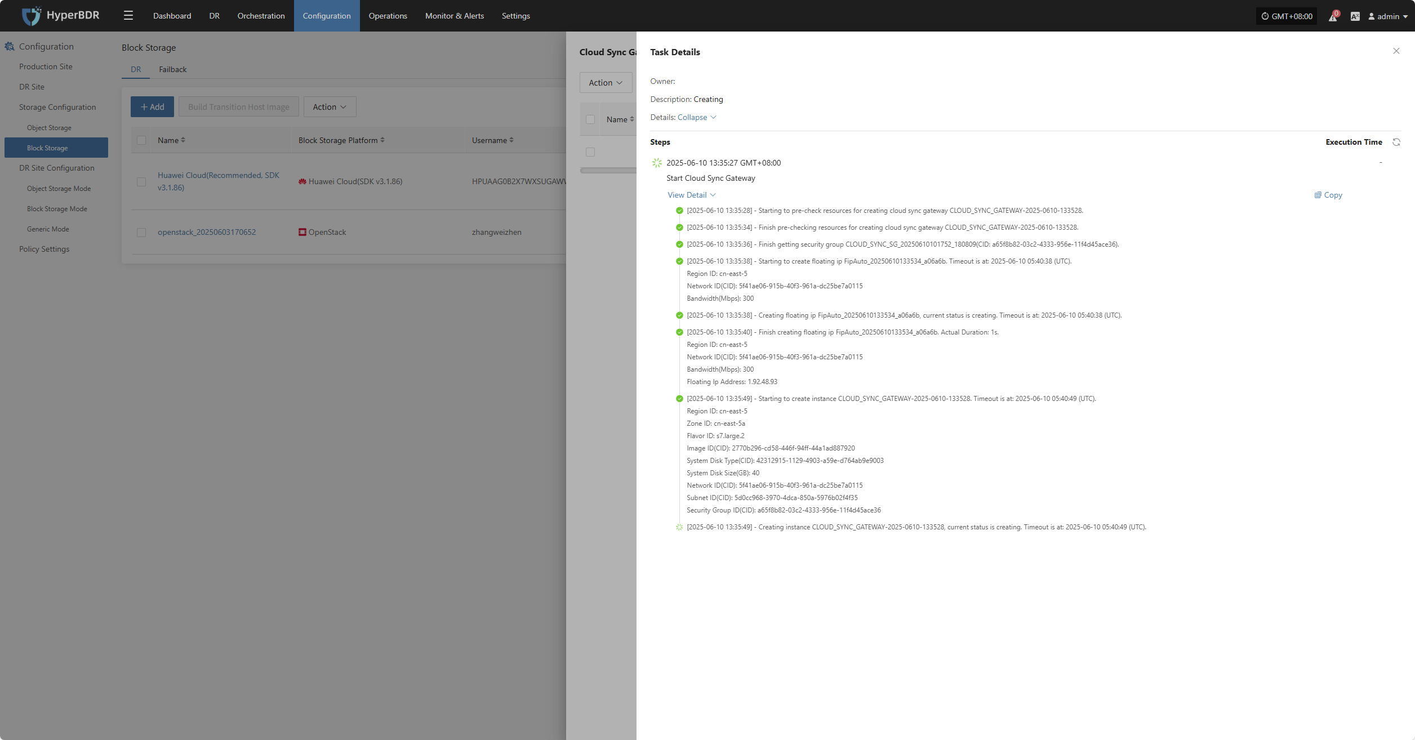1415x740 pixels.
Task: Check the first gateway row checkbox
Action: point(590,152)
